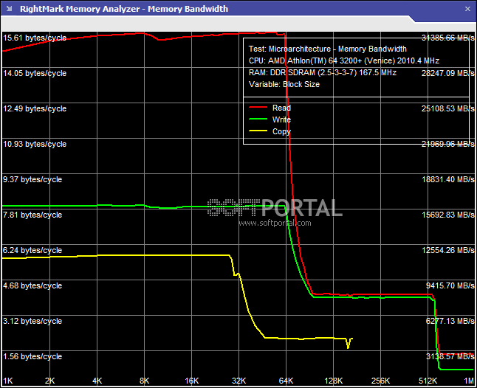Click the 4K block size label
Image resolution: width=477 pixels, height=388 pixels.
[x=97, y=381]
